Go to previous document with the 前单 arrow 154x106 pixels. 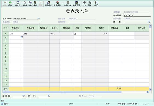click(5, 4)
